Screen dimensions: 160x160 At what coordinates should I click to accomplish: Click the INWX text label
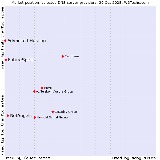coord(48,88)
